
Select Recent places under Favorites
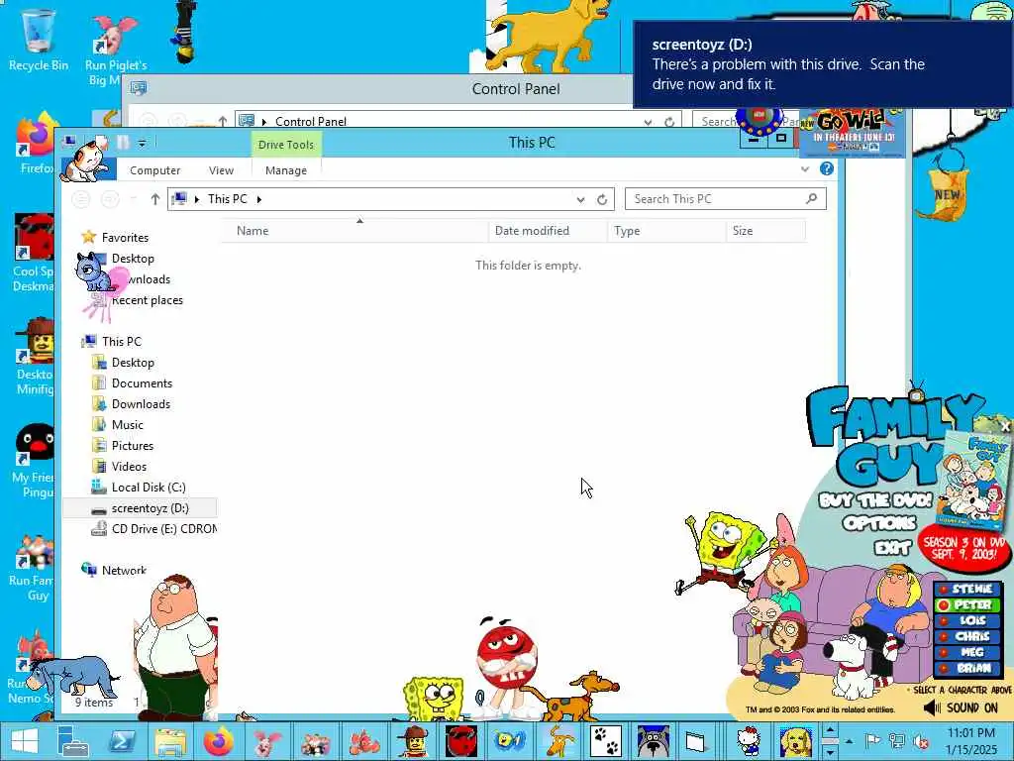coord(147,300)
